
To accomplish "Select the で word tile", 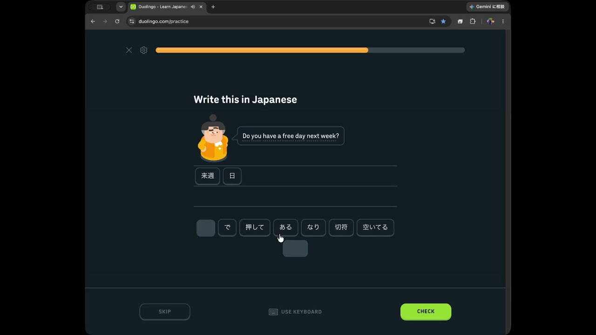I will coord(227,228).
